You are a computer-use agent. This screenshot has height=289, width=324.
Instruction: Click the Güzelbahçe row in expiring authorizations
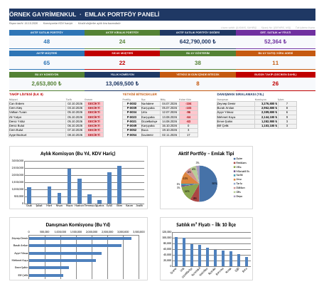click(161, 121)
